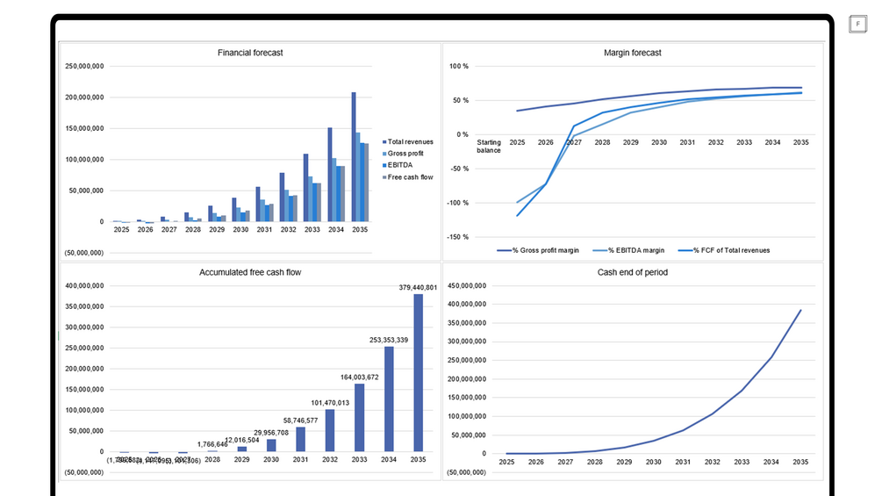Viewport: 882px width, 496px height.
Task: Click the tallest 2035 Total revenues bar in Financial forecast
Action: pos(354,157)
